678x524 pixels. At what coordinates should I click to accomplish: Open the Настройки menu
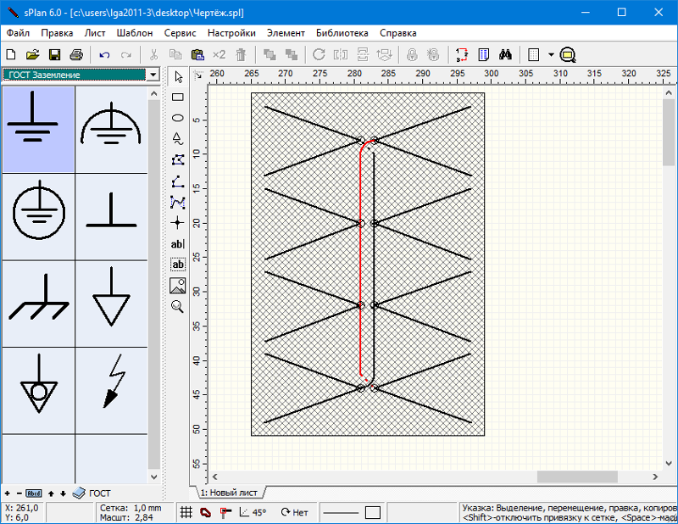click(231, 33)
